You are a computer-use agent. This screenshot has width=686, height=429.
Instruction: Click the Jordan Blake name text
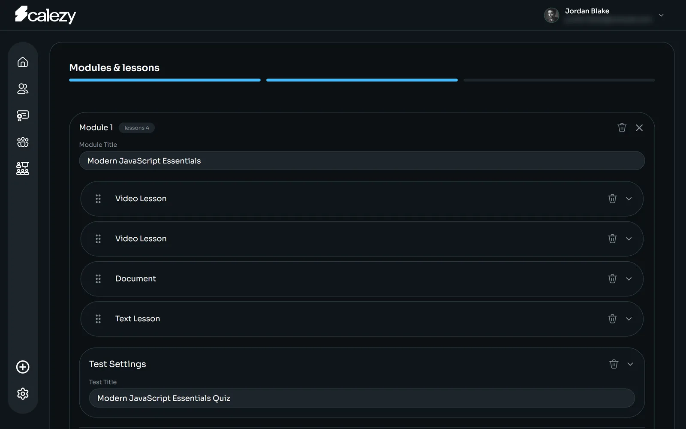click(x=587, y=11)
